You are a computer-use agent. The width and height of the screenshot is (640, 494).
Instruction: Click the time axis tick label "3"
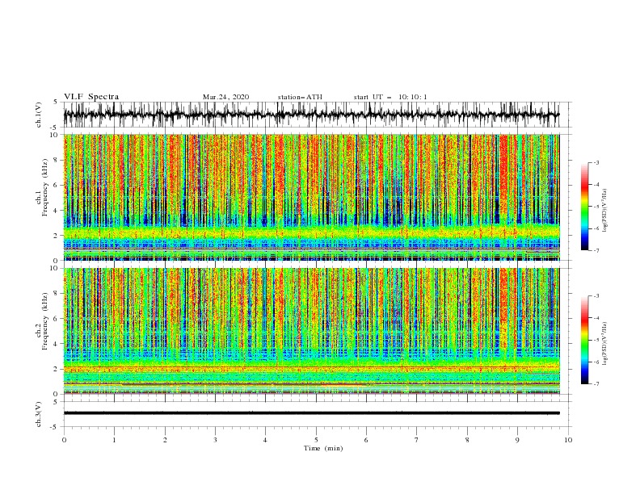[x=215, y=440]
